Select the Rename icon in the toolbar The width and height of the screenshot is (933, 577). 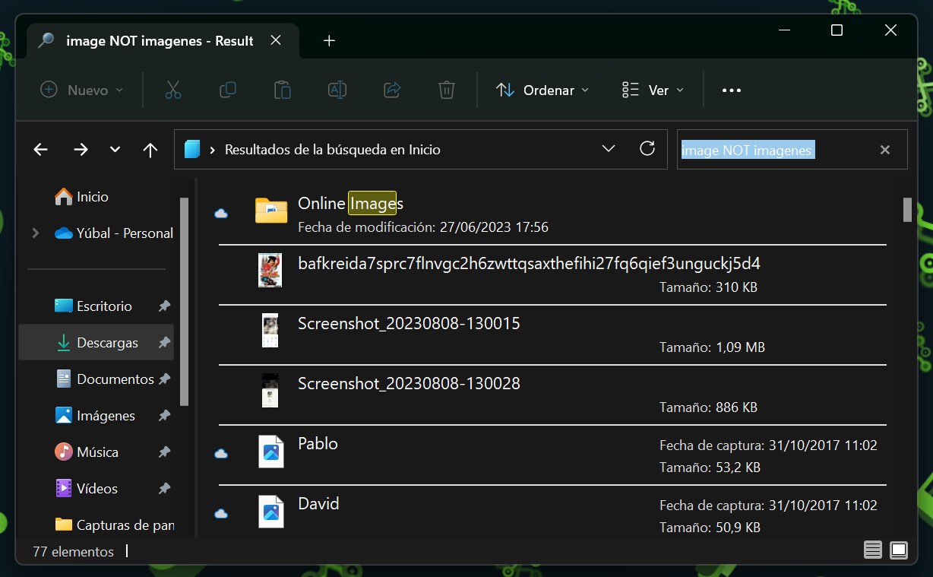(x=337, y=90)
